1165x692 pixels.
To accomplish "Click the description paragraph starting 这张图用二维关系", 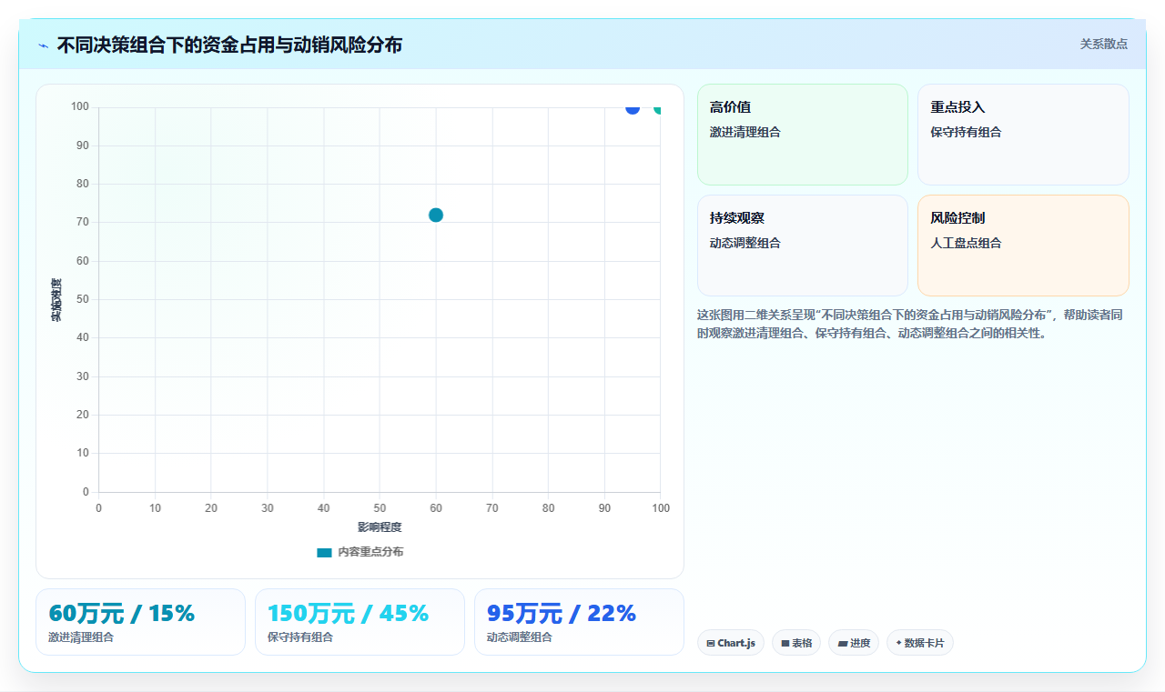I will (x=913, y=324).
